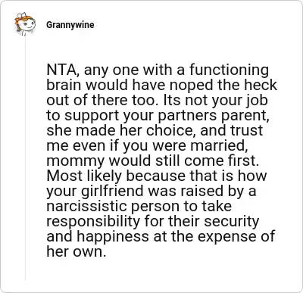Click the word "girlfriend" in the comment

(112, 191)
